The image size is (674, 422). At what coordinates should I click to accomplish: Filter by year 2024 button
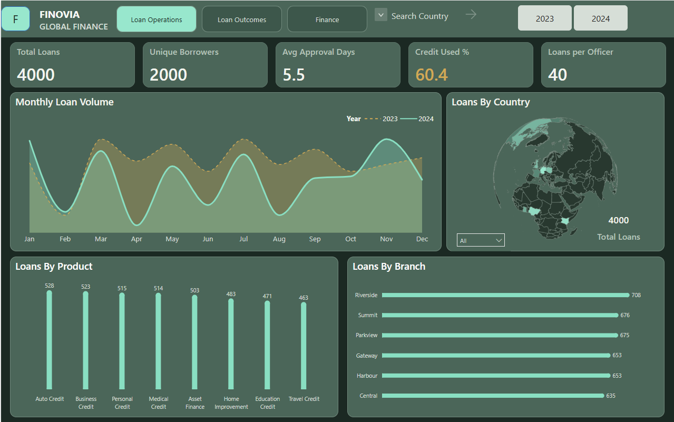[x=601, y=18]
